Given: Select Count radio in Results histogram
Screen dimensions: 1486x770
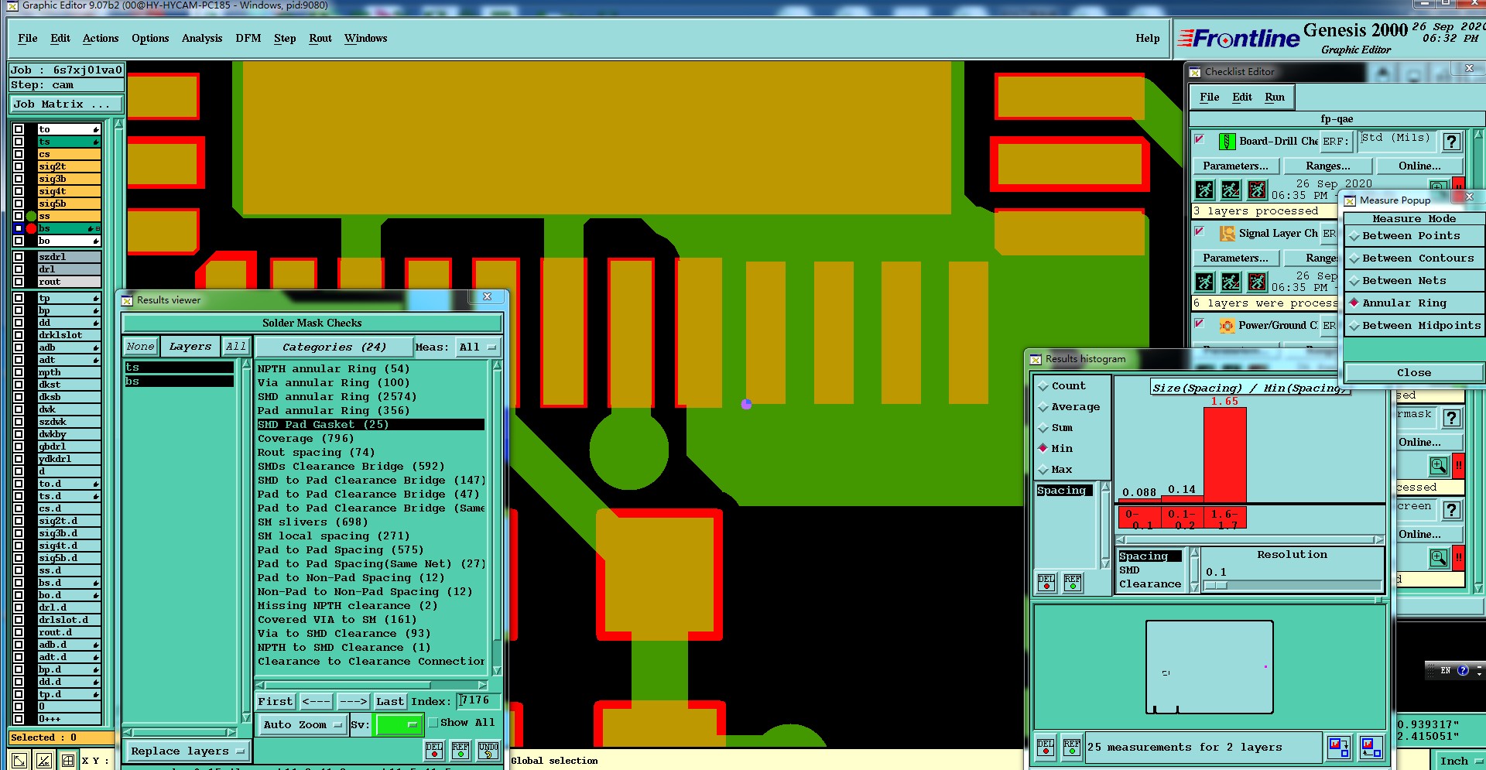Looking at the screenshot, I should click(x=1061, y=385).
